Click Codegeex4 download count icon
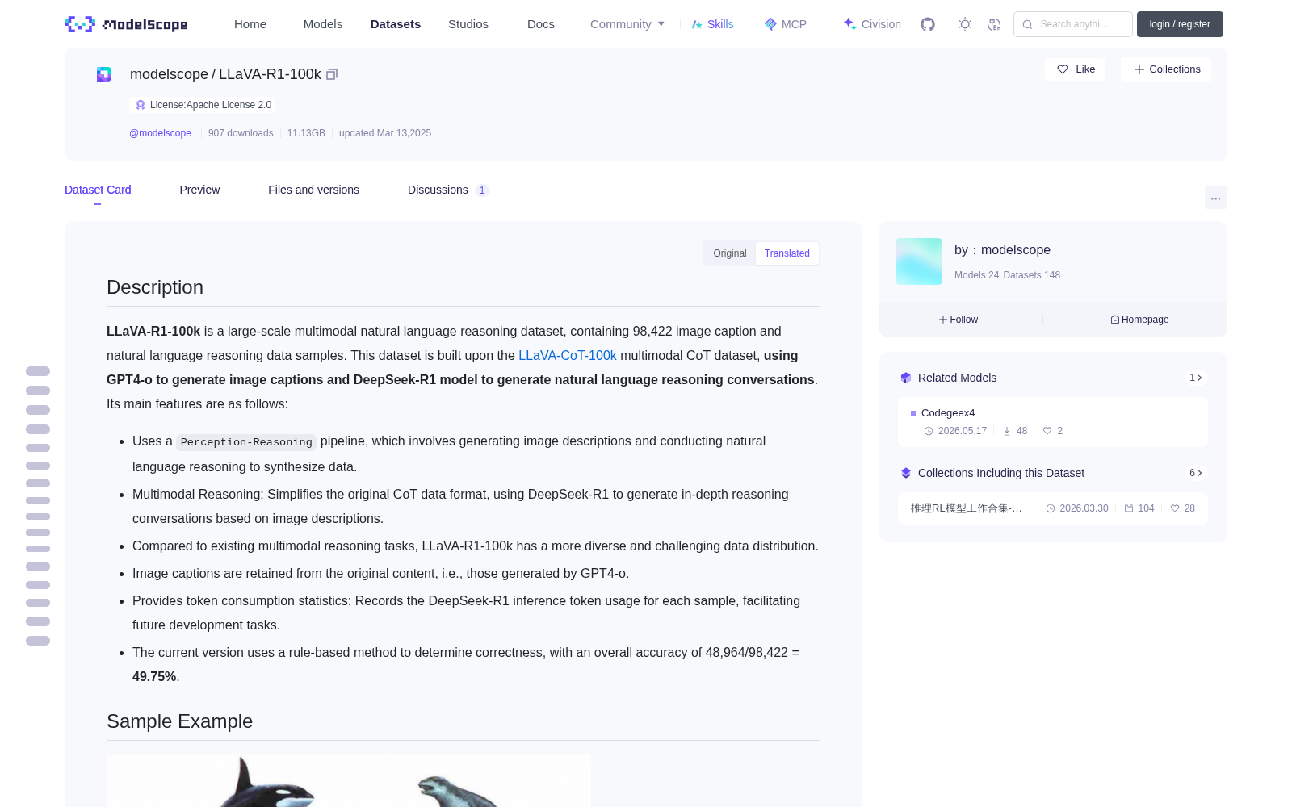This screenshot has height=807, width=1292. click(x=1007, y=431)
